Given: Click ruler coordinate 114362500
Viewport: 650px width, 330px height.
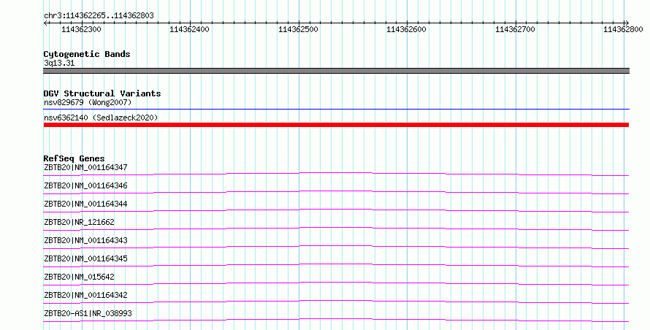Looking at the screenshot, I should 298,29.
